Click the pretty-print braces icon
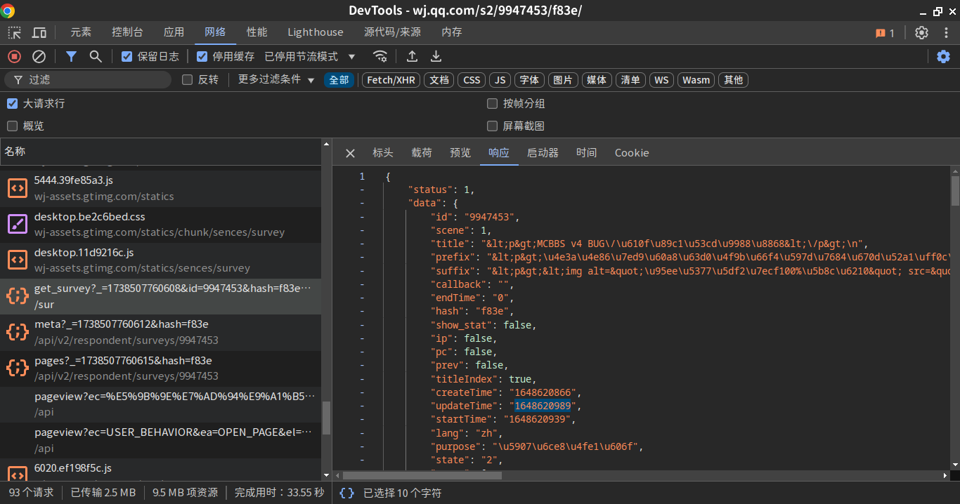This screenshot has height=504, width=960. [x=346, y=493]
